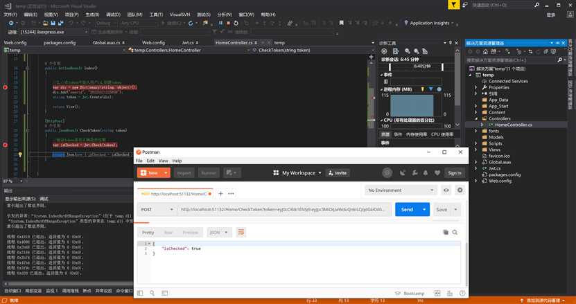Viewport: 576px width, 304px height.
Task: Click the red Stop debugging button
Action: click(x=228, y=23)
